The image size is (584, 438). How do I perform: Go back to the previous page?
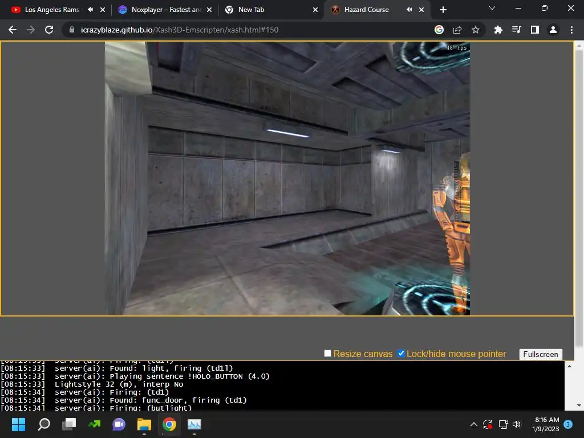(13, 30)
